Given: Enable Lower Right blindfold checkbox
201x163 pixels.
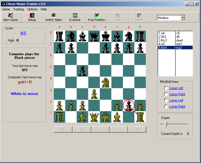Looking at the screenshot, I should click(x=166, y=106).
